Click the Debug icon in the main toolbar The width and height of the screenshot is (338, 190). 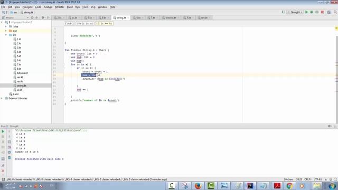312,12
